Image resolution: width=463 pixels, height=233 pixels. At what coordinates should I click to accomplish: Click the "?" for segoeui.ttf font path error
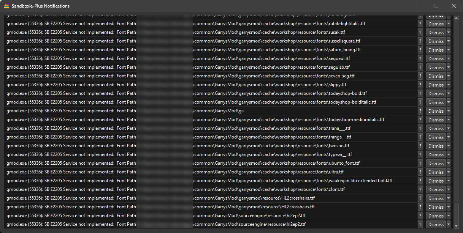420,58
